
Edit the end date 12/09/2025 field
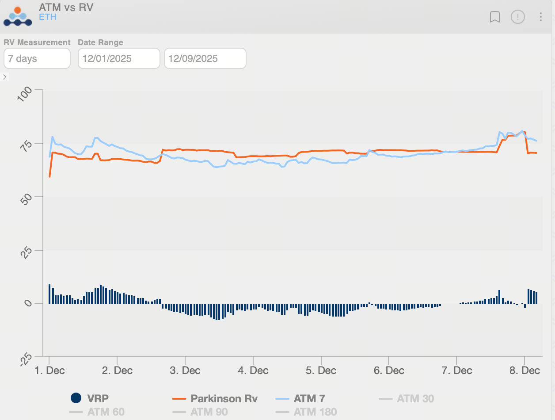205,59
